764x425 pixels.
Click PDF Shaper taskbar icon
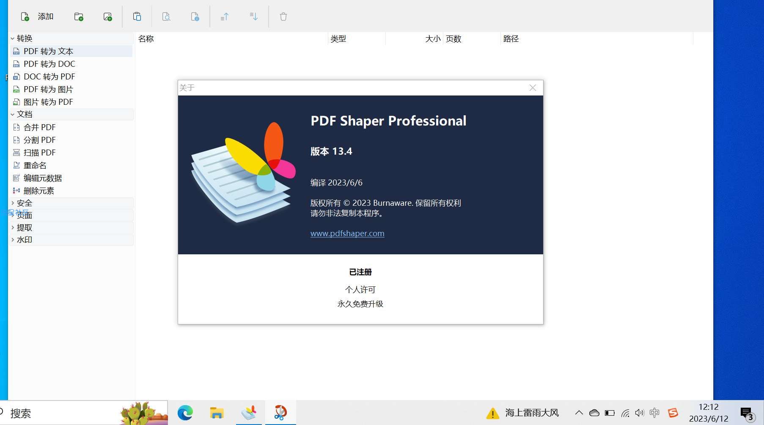click(x=249, y=413)
